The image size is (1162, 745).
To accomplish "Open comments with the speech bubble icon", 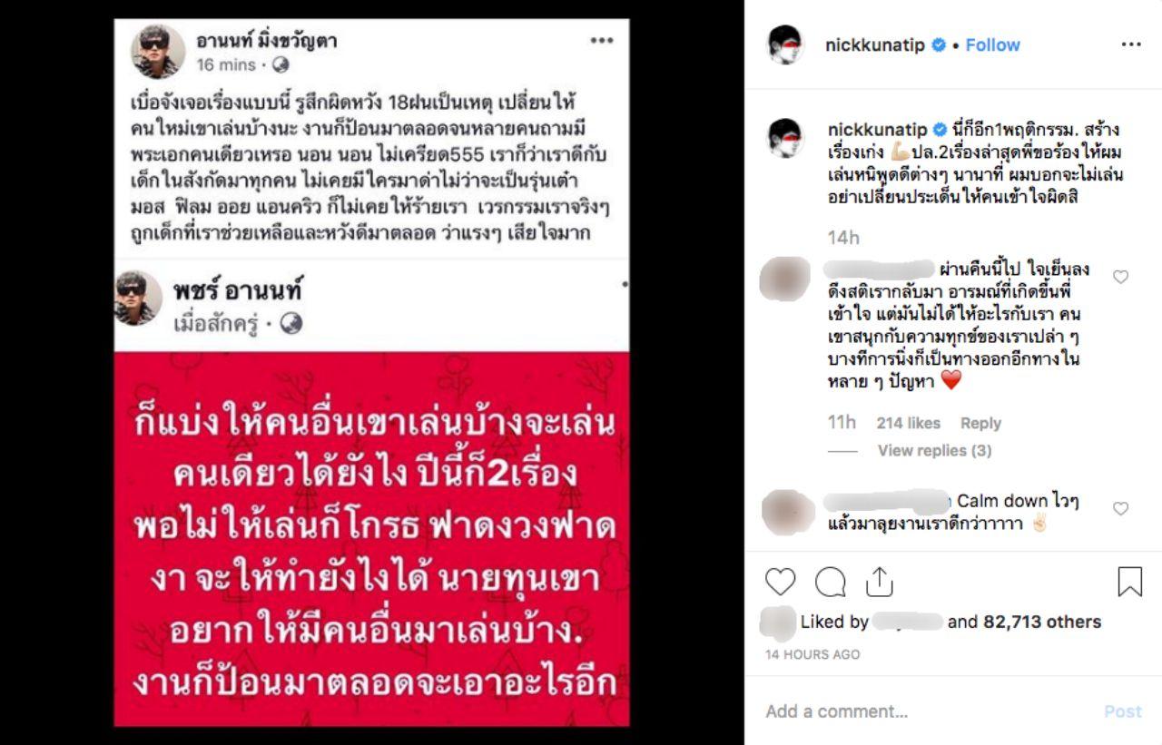I will (x=830, y=582).
